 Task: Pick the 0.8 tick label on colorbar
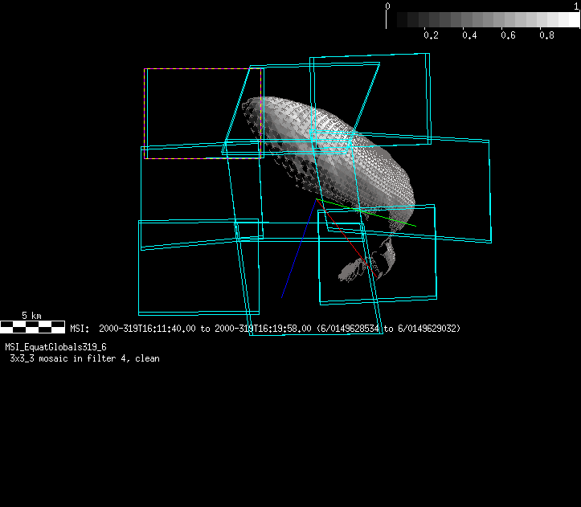[x=546, y=35]
